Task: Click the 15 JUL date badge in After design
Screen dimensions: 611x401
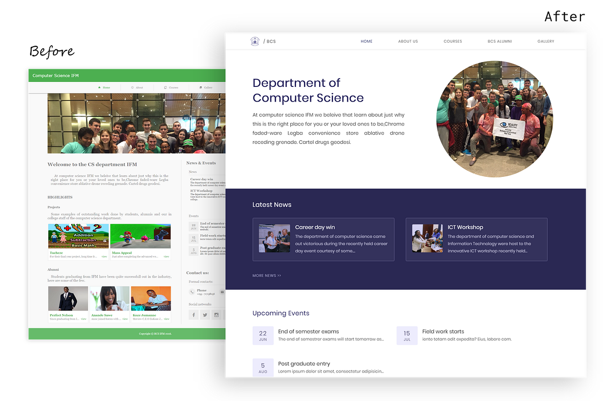Action: click(407, 335)
